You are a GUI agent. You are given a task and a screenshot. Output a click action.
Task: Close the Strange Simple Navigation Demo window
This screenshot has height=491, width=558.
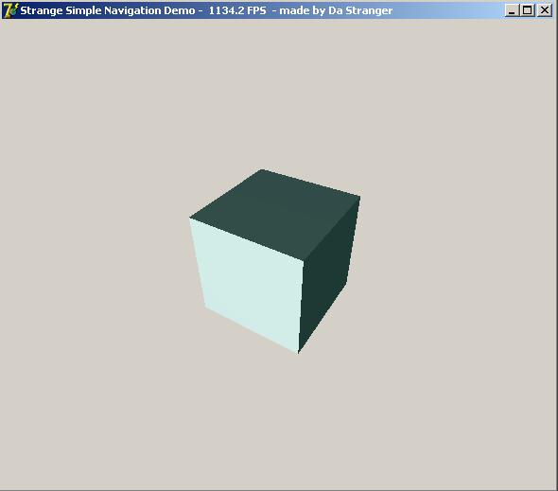pos(545,10)
